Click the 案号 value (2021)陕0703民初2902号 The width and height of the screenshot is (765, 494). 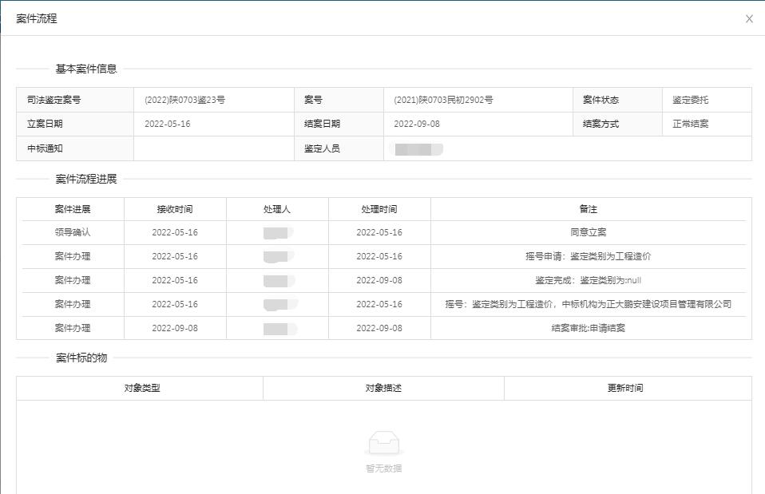[x=443, y=101]
